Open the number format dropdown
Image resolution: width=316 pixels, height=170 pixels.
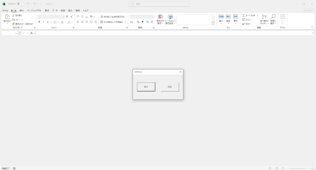pos(152,17)
